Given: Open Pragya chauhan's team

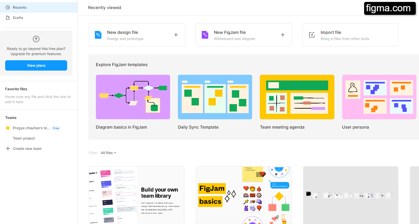Looking at the screenshot, I should 31,128.
